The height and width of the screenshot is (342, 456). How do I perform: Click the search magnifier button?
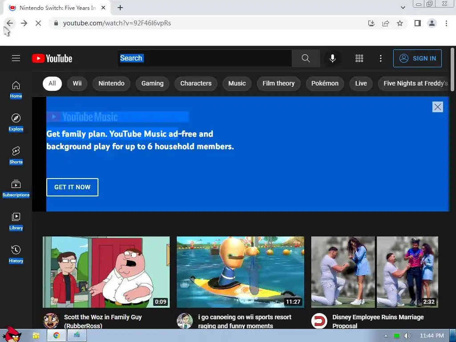(305, 58)
